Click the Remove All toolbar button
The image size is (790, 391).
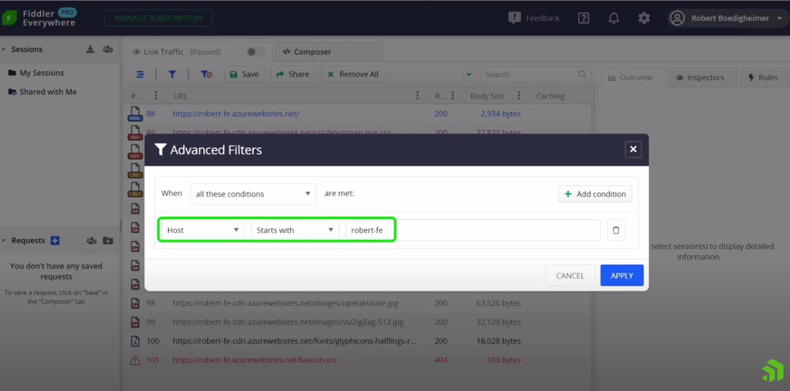(354, 74)
